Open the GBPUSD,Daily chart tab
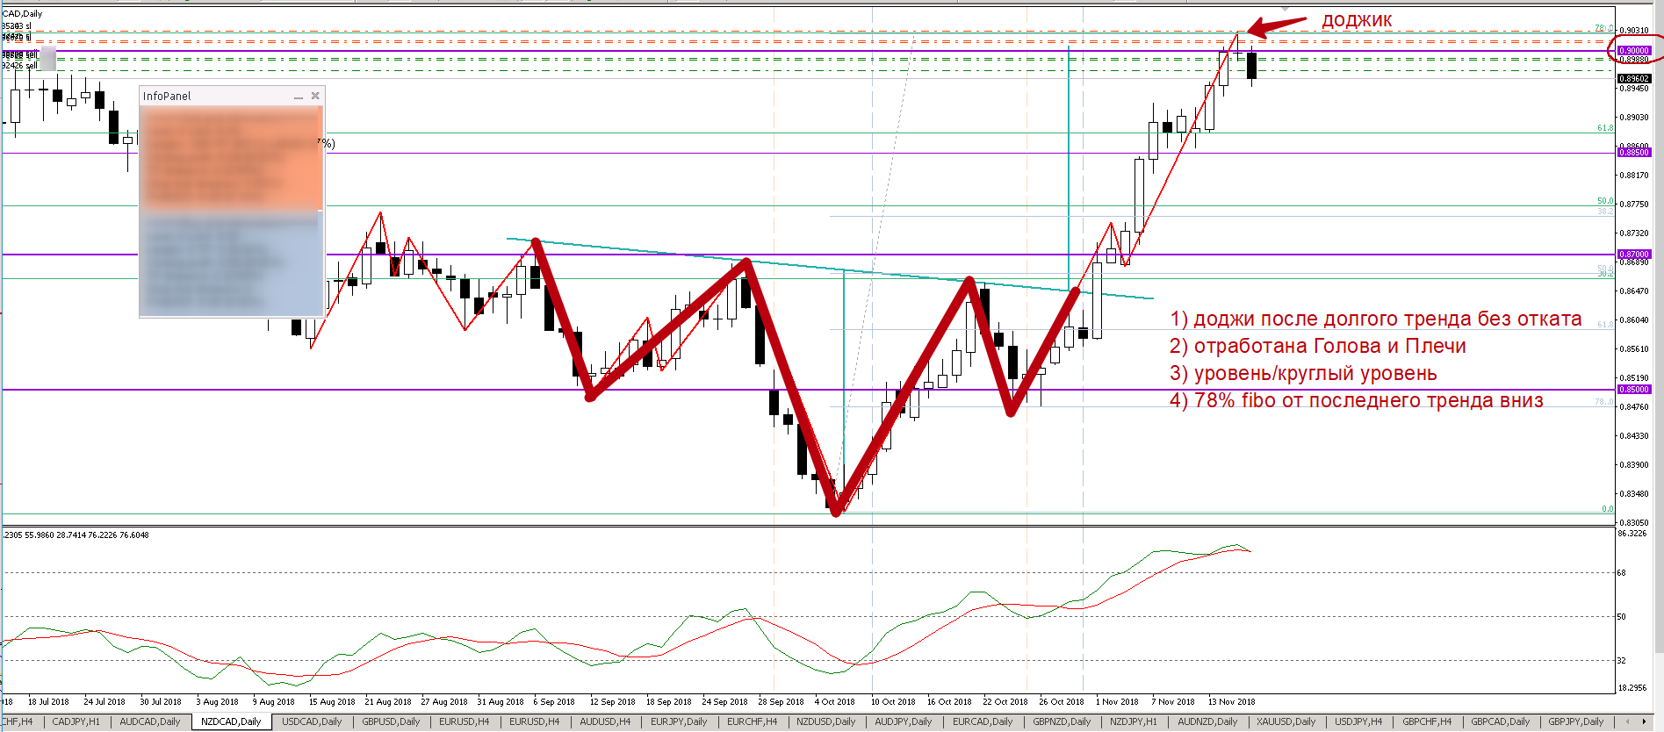 tap(392, 722)
